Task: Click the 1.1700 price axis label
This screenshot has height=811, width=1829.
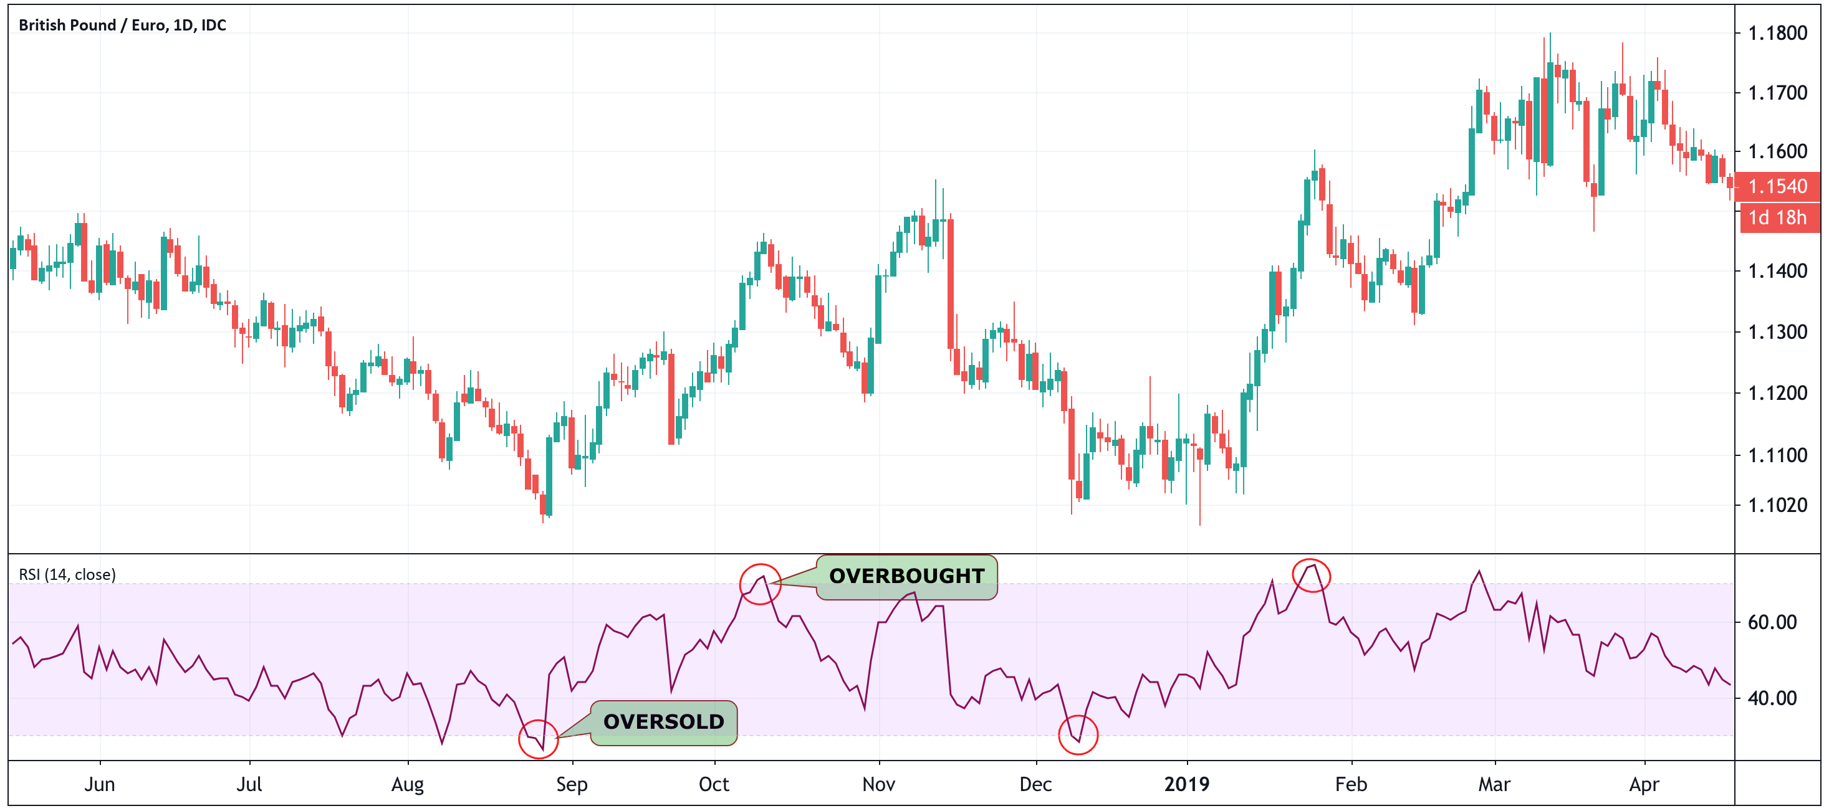Action: [1777, 92]
